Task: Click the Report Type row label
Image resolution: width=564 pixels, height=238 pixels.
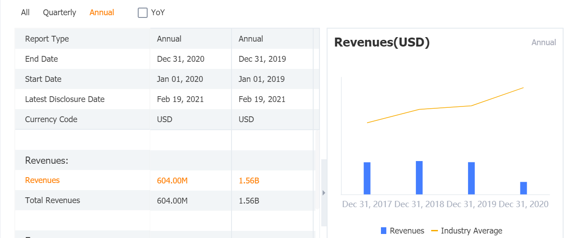Action: pos(47,39)
